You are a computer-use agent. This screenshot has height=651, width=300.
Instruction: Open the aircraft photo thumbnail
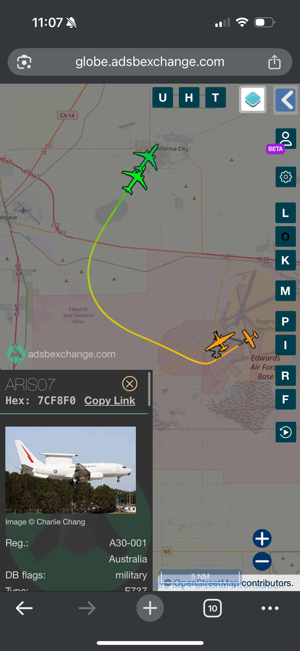point(70,470)
